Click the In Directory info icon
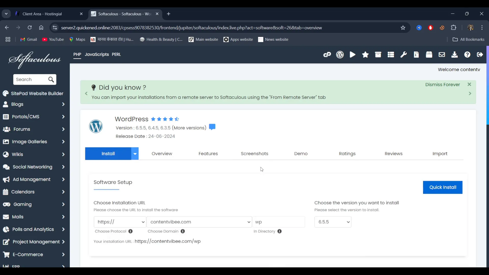Screen dimensions: 489x275 coord(279,231)
